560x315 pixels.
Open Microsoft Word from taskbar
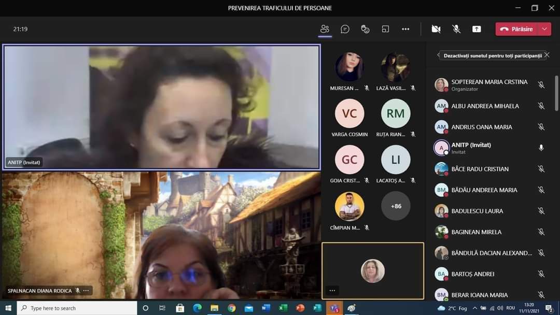pos(265,308)
